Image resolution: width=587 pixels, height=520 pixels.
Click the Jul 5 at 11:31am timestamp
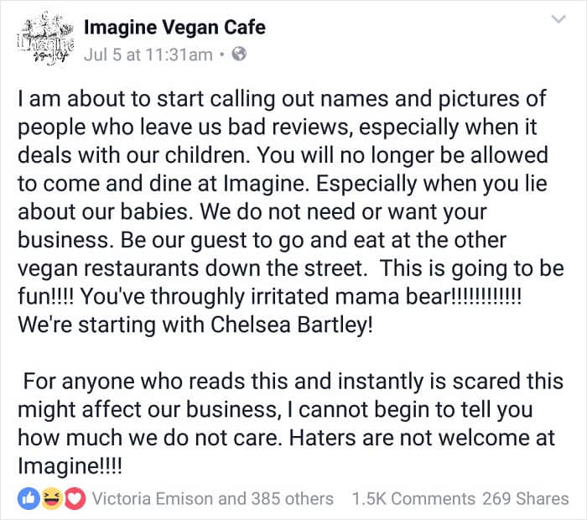point(148,55)
